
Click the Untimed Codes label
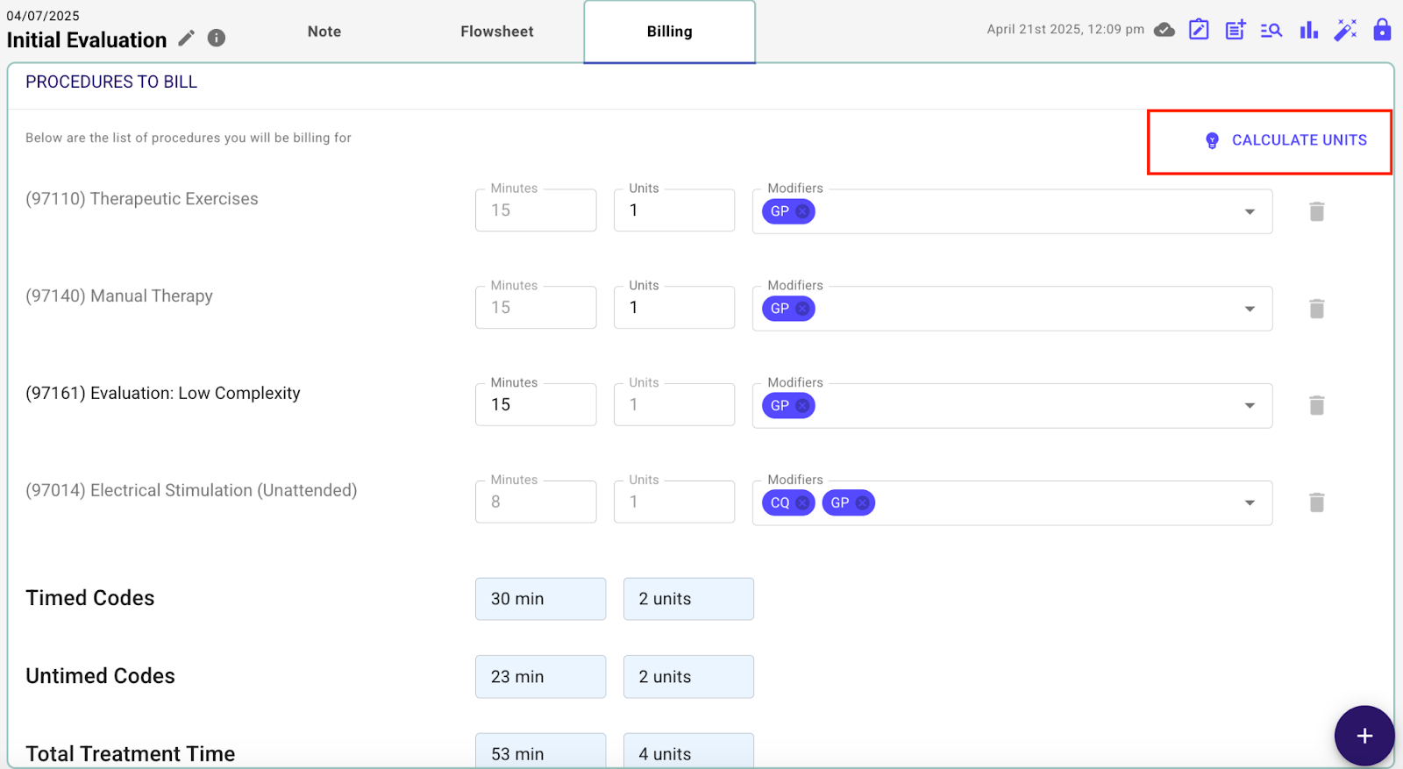point(101,676)
